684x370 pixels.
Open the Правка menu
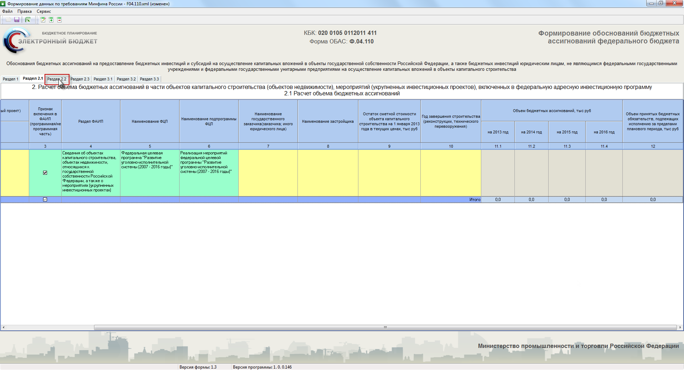[25, 11]
